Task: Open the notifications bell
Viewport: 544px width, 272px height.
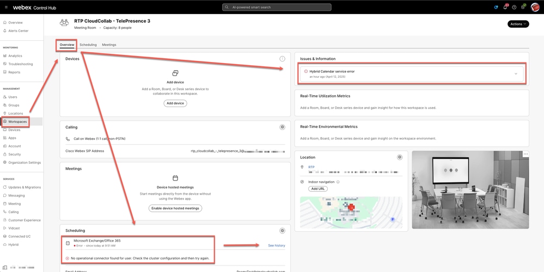Action: (x=505, y=7)
